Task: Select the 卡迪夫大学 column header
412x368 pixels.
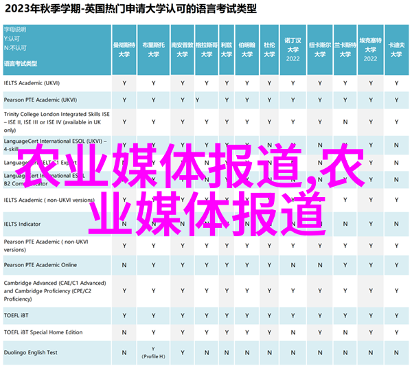Action: click(x=396, y=49)
